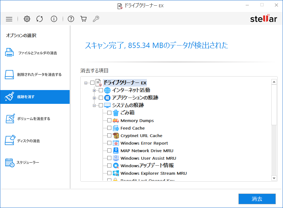Image resolution: width=283 pixels, height=208 pixels.
Task: Open the hamburger menu
Action: [x=9, y=19]
